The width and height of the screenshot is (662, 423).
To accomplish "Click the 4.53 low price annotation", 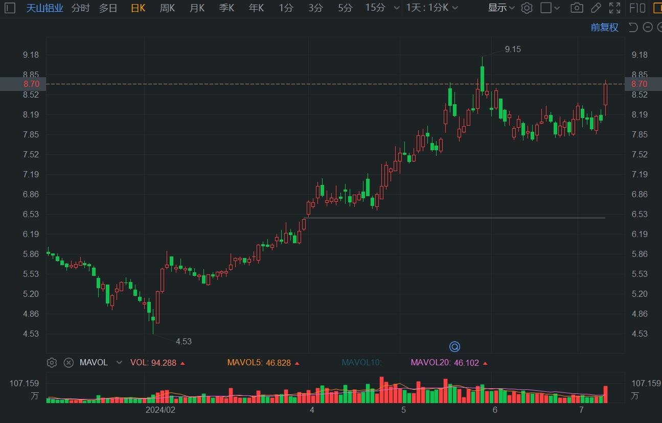I will tap(184, 341).
